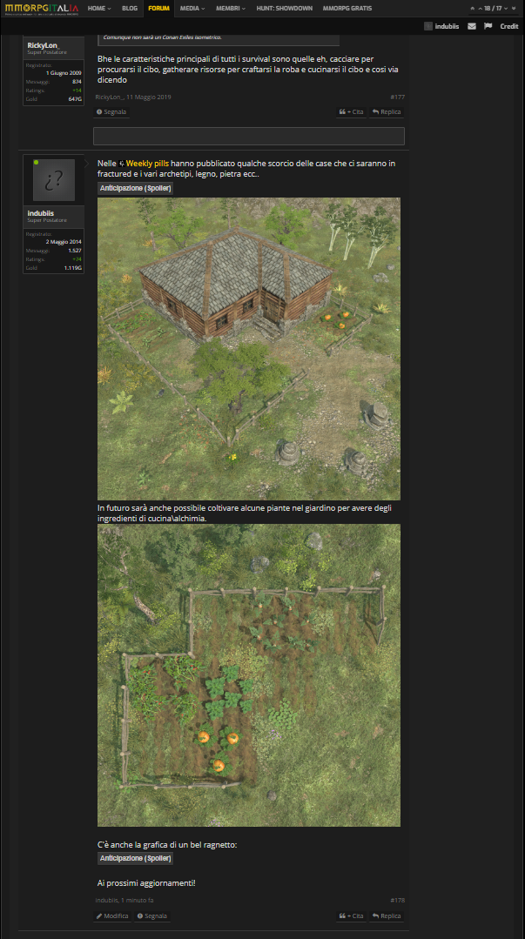Focus the quick reply text box
The width and height of the screenshot is (525, 939).
point(249,136)
